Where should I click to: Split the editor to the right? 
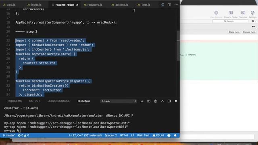pos(169,5)
